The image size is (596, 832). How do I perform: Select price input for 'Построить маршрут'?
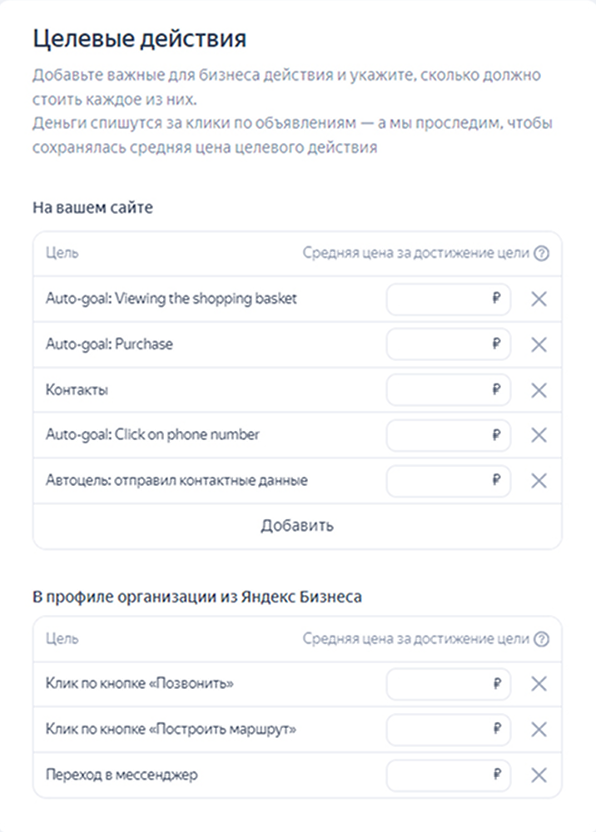tap(449, 730)
